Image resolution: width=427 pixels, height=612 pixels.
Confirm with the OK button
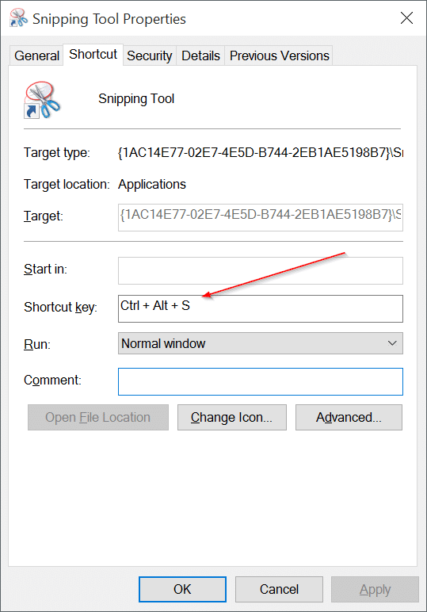click(x=182, y=589)
